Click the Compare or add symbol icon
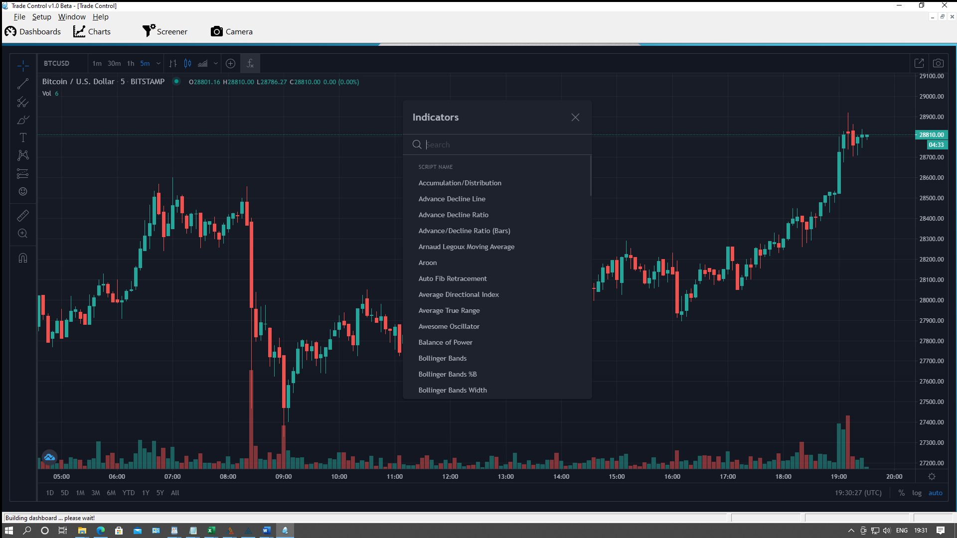Viewport: 957px width, 538px height. tap(230, 63)
